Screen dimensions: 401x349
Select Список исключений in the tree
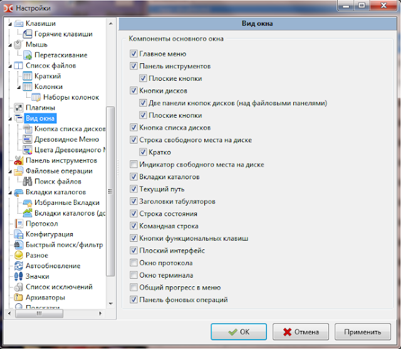coord(59,287)
